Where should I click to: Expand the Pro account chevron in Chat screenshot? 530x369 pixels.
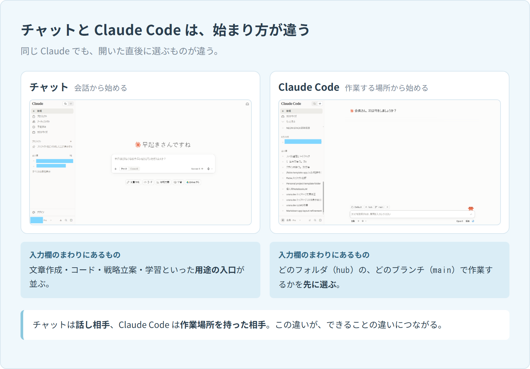pos(51,220)
